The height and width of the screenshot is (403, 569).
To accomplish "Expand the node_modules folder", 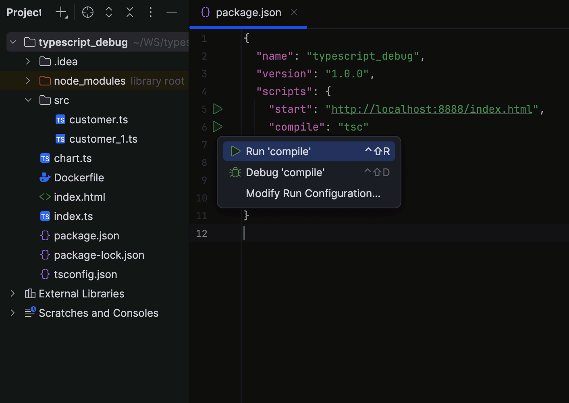I will [28, 81].
